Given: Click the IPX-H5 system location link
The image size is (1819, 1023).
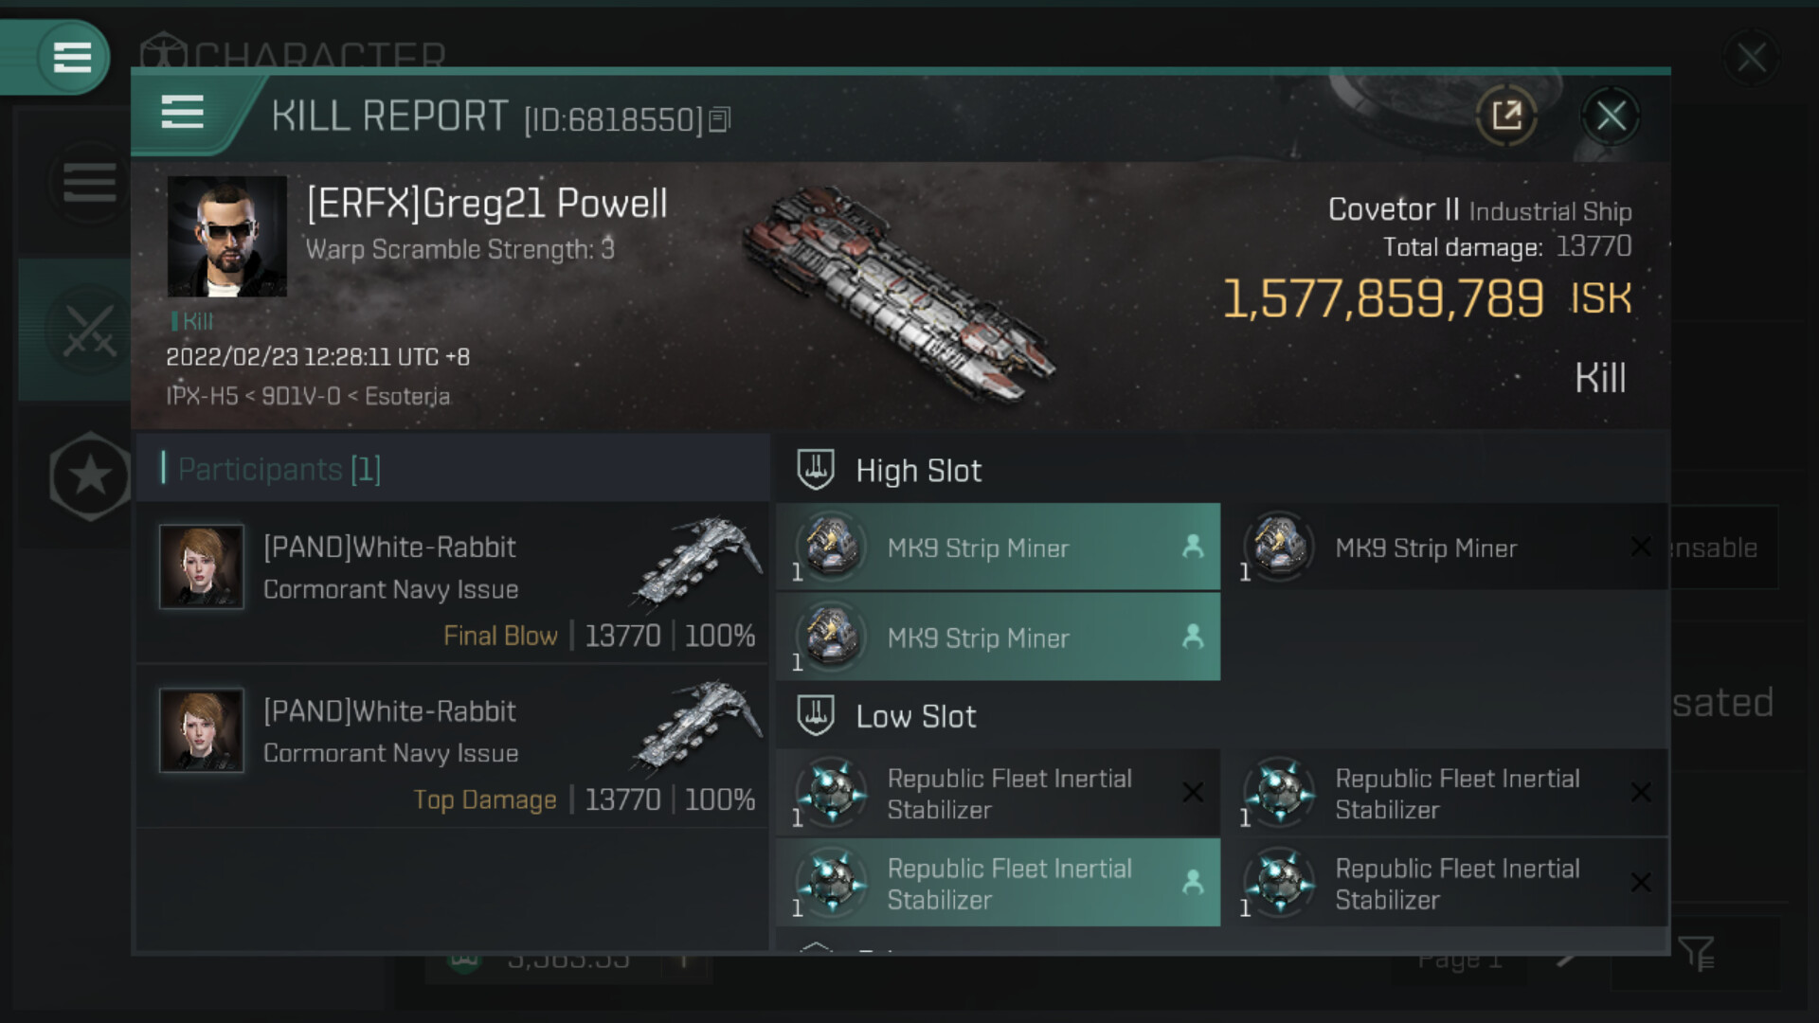Looking at the screenshot, I should coord(202,396).
